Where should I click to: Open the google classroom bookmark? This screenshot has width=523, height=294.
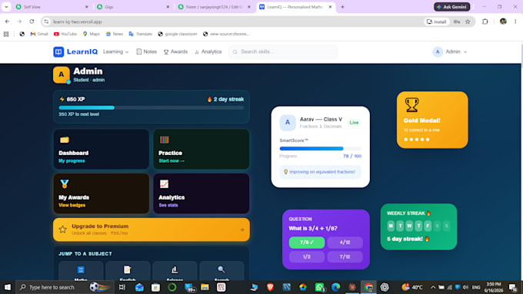(178, 34)
